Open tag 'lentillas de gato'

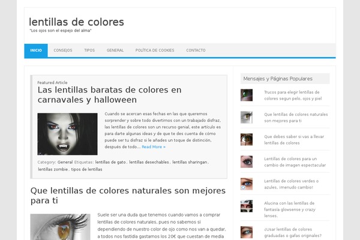click(x=110, y=162)
